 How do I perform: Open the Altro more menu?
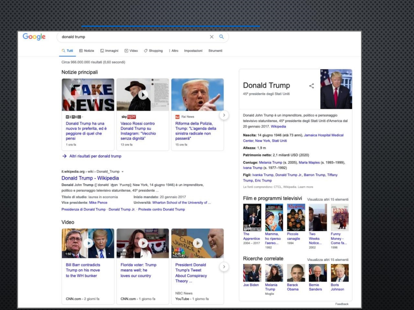pyautogui.click(x=174, y=51)
